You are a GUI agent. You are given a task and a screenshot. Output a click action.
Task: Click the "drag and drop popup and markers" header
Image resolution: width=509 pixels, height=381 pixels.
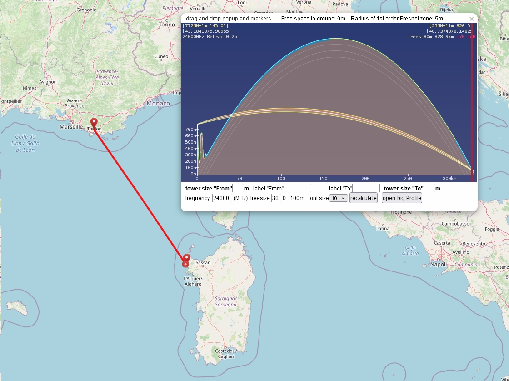228,19
